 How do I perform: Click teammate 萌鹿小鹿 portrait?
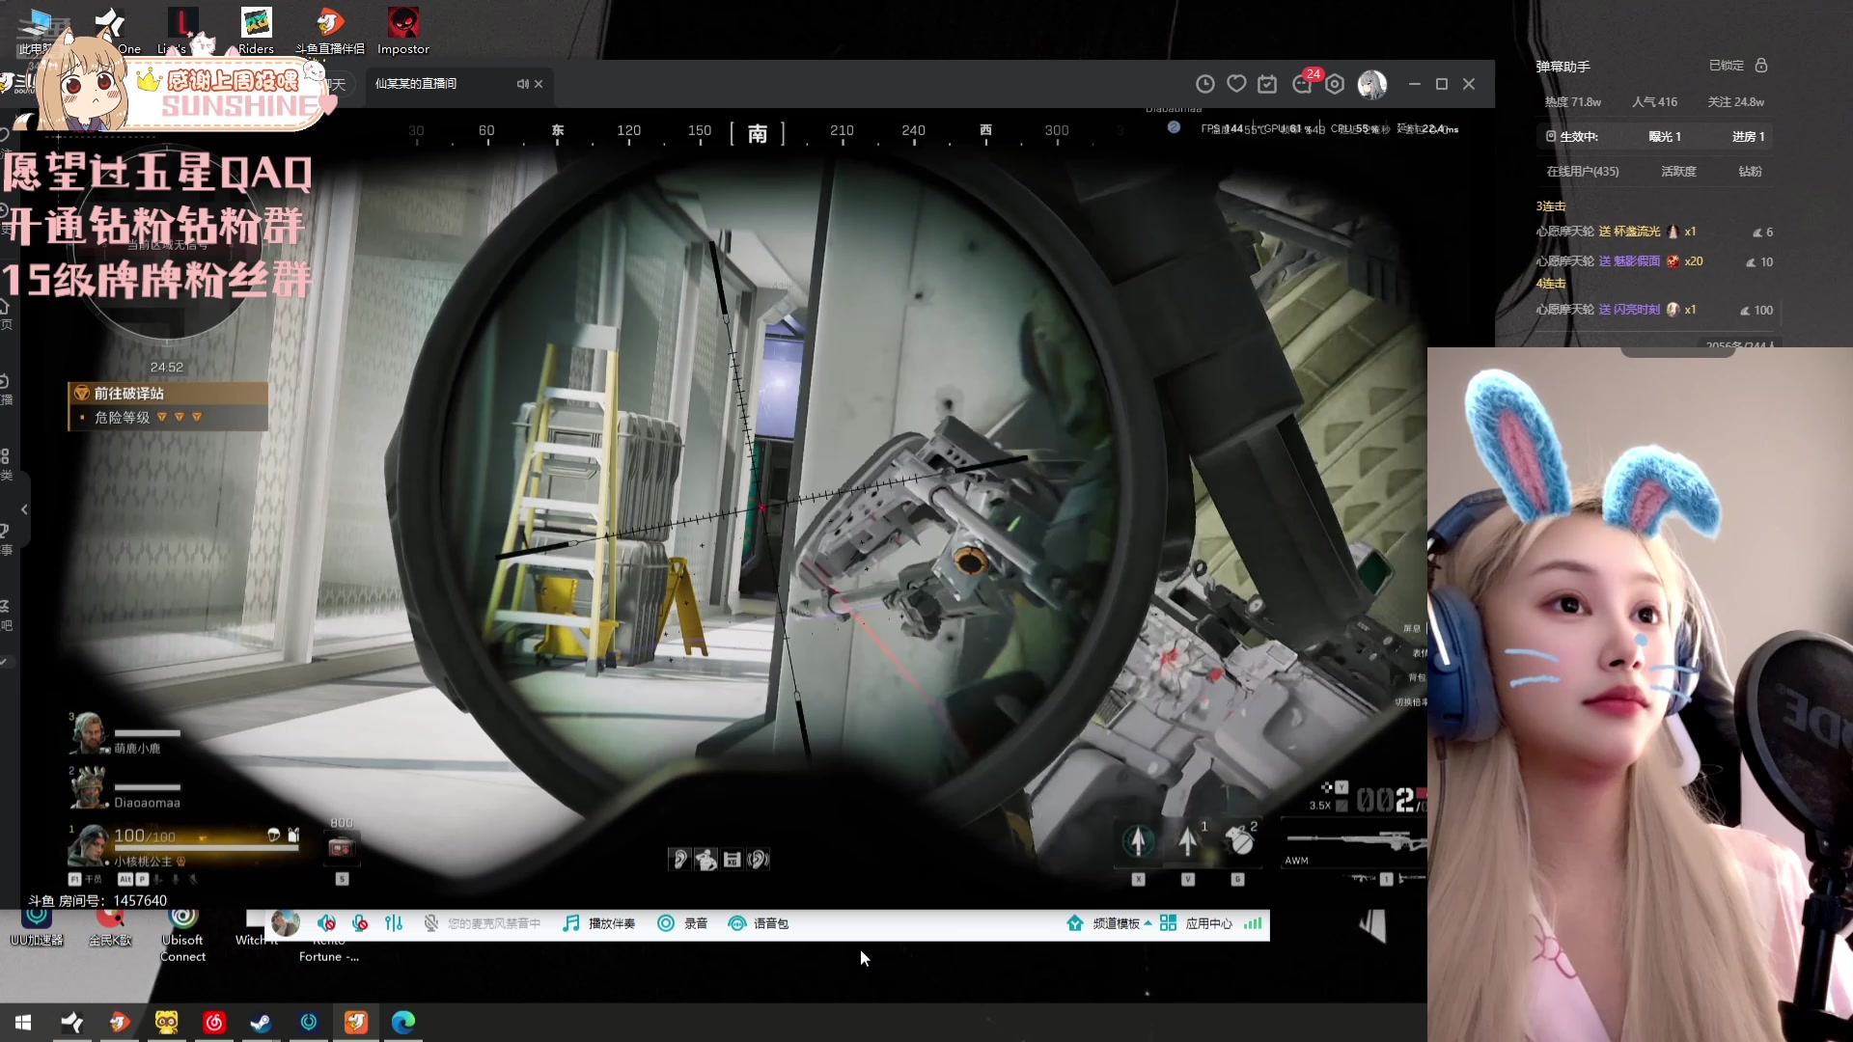coord(89,733)
